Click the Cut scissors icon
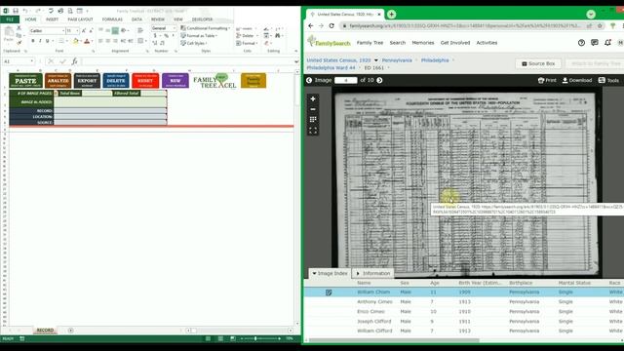 click(19, 28)
